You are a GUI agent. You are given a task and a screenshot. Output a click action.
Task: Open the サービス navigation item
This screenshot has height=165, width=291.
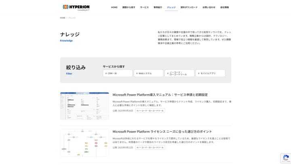point(144,7)
